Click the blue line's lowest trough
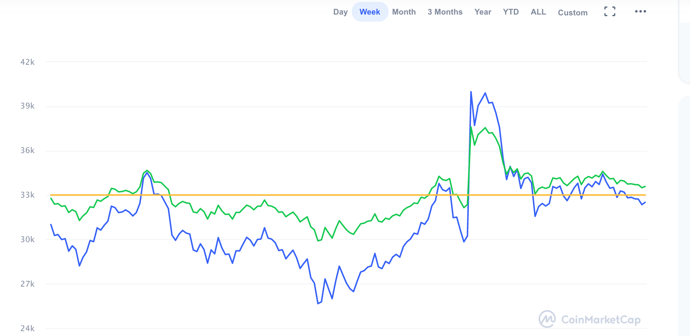Viewport: 690px width, 336px height. pos(318,303)
